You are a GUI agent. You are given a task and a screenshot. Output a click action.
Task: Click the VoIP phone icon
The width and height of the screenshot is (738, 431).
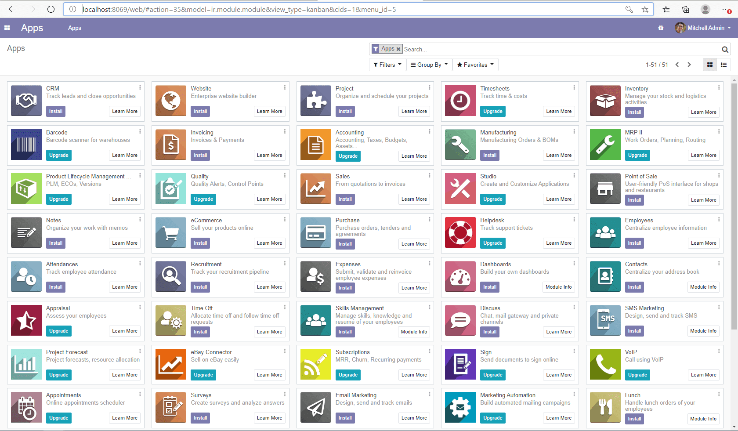pyautogui.click(x=605, y=364)
